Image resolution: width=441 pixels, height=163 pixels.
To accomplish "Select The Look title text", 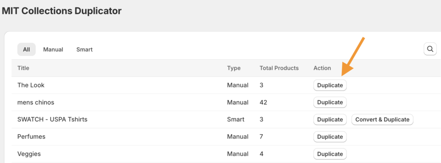I will (31, 85).
